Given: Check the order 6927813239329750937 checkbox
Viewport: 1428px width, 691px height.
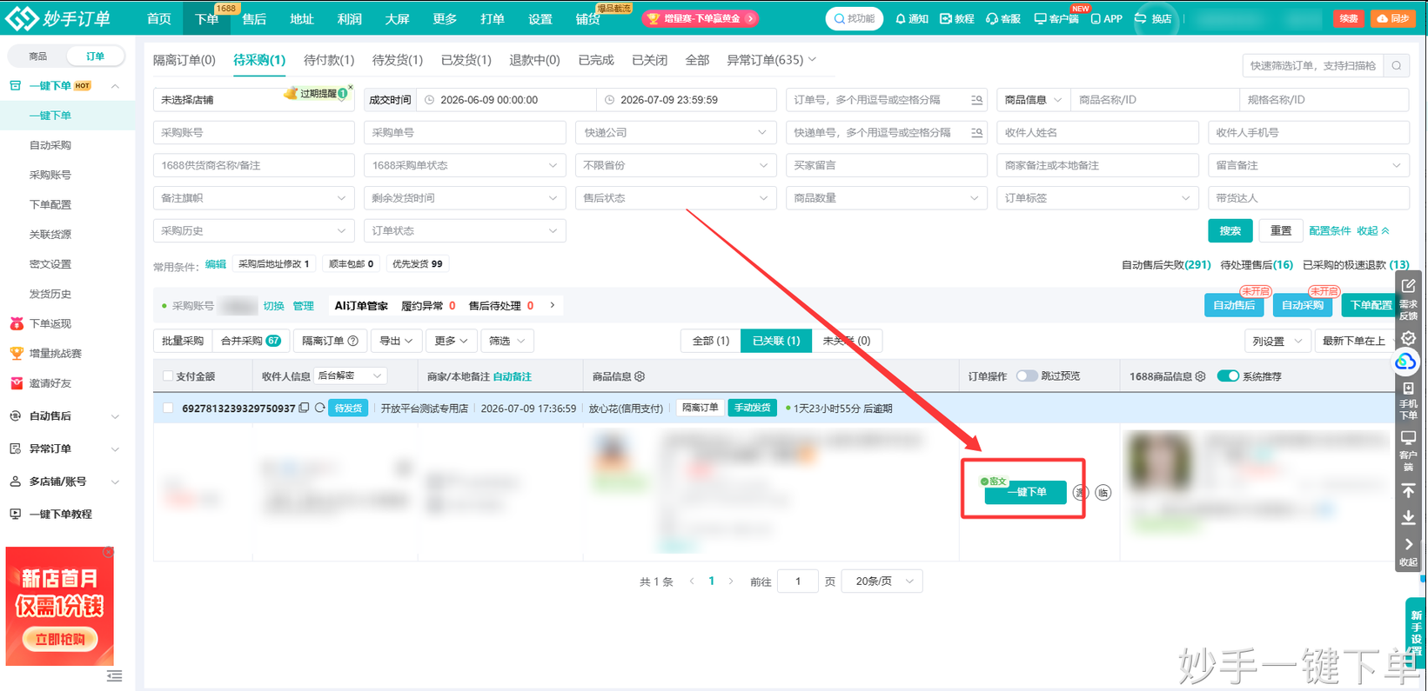Looking at the screenshot, I should coord(168,408).
